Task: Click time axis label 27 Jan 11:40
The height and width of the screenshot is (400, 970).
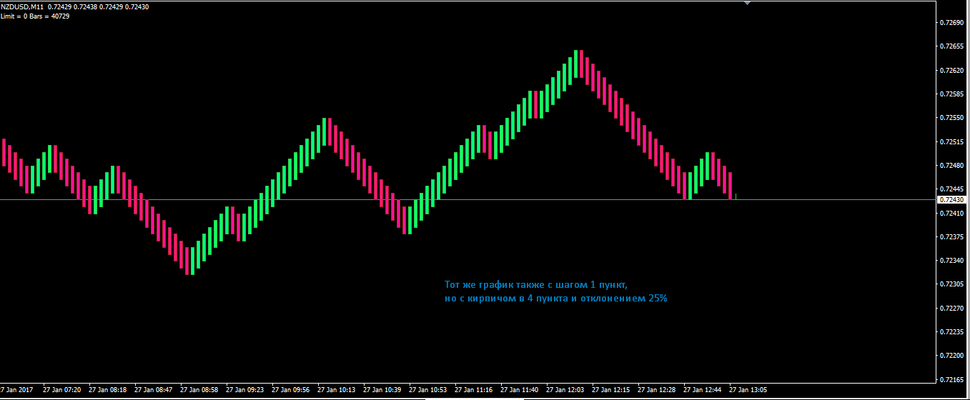Action: pos(519,390)
